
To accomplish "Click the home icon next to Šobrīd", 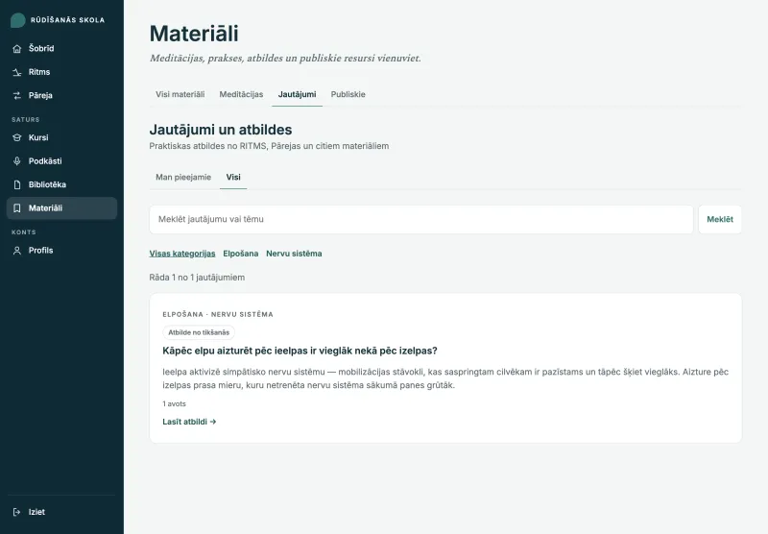I will [17, 48].
